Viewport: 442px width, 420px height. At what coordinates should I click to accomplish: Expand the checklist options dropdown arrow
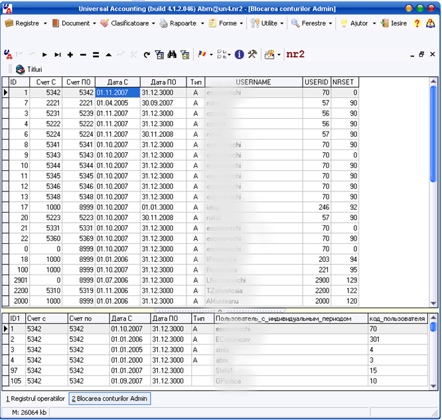(230, 54)
